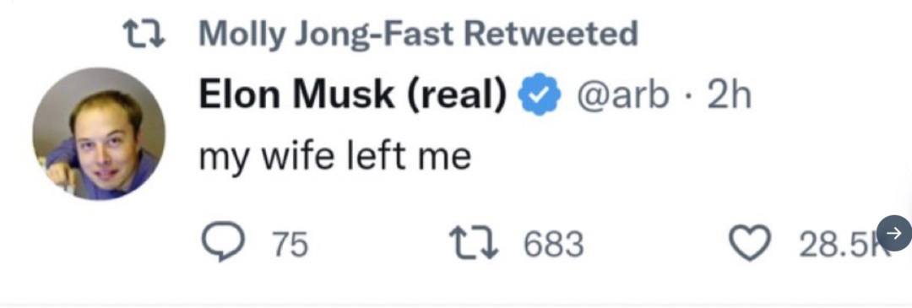Click the reply speech bubble icon
This screenshot has width=912, height=308.
[219, 244]
